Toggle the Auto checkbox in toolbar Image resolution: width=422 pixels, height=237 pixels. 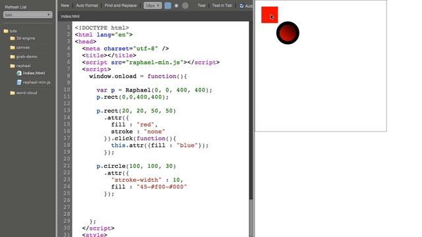point(242,6)
